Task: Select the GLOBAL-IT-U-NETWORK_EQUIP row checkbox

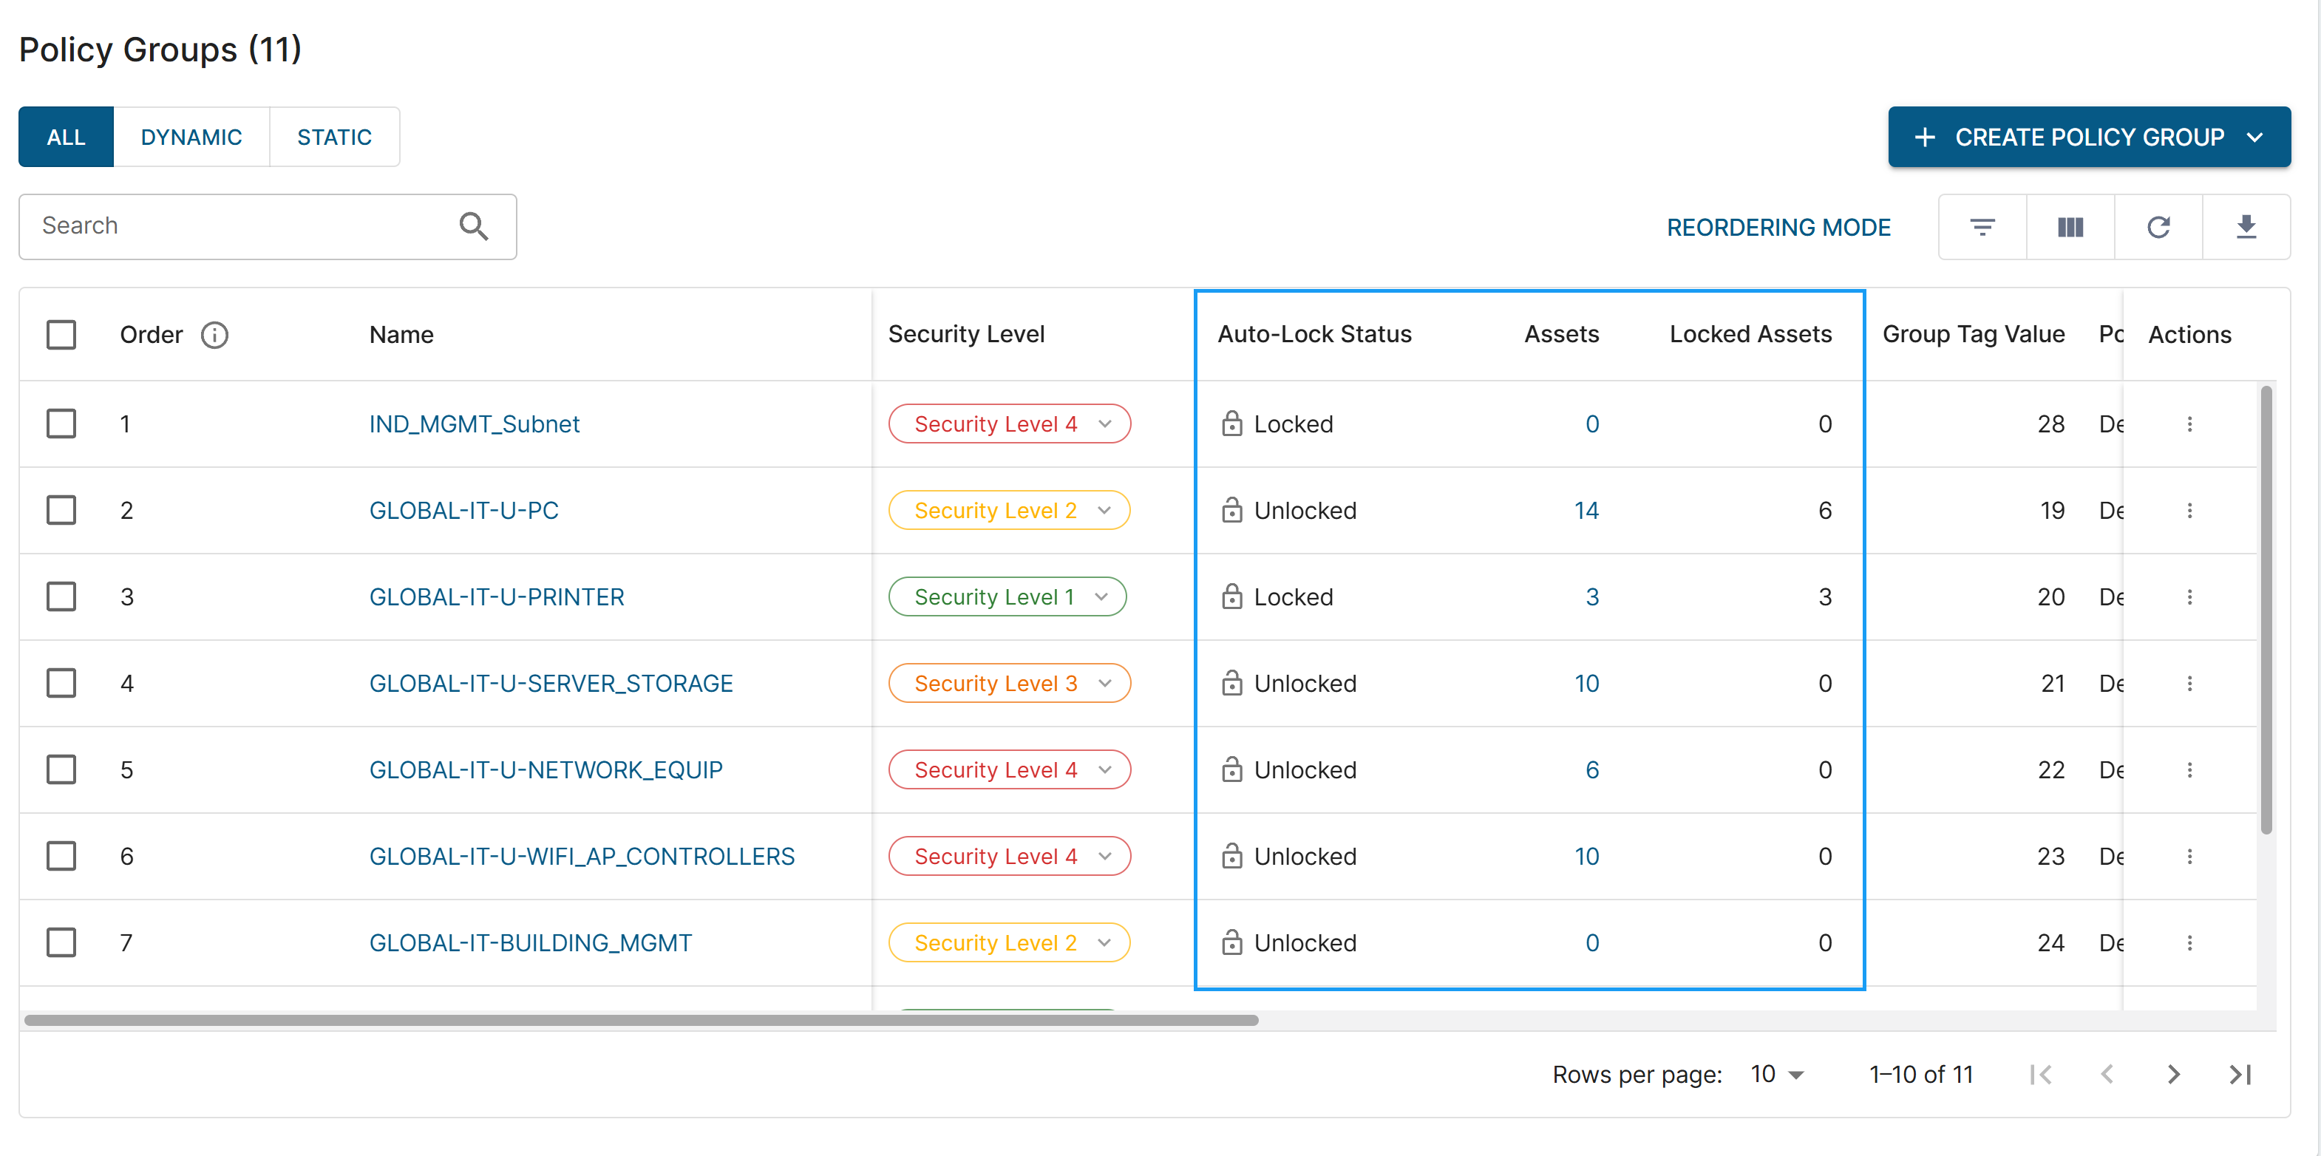Action: 61,770
